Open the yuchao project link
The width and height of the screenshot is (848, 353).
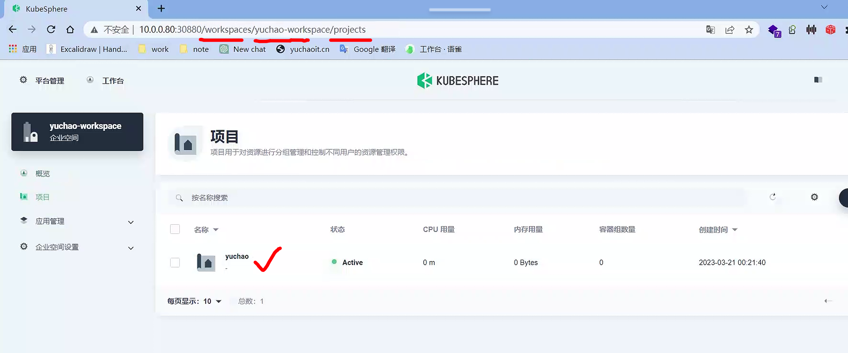[x=237, y=256]
